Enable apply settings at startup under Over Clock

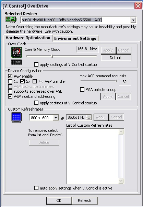coord(36,65)
